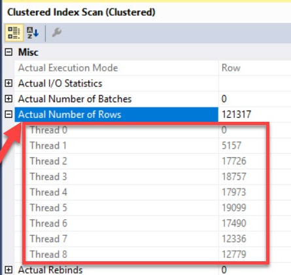Select the Categorized view icon

tap(14, 33)
